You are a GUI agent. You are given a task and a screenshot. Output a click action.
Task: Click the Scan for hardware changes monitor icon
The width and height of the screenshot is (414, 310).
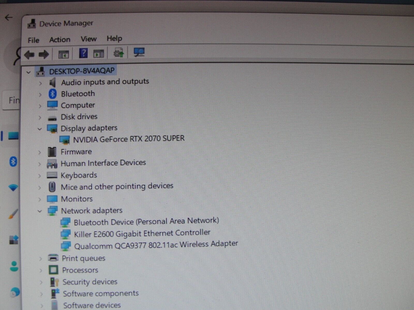[139, 52]
